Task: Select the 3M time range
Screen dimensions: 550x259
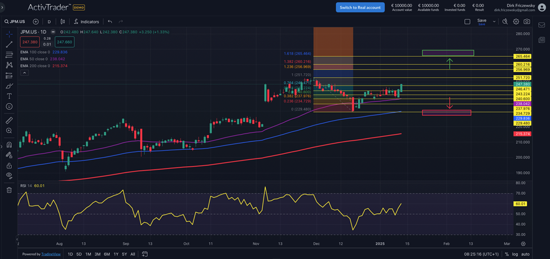Action: pos(98,254)
